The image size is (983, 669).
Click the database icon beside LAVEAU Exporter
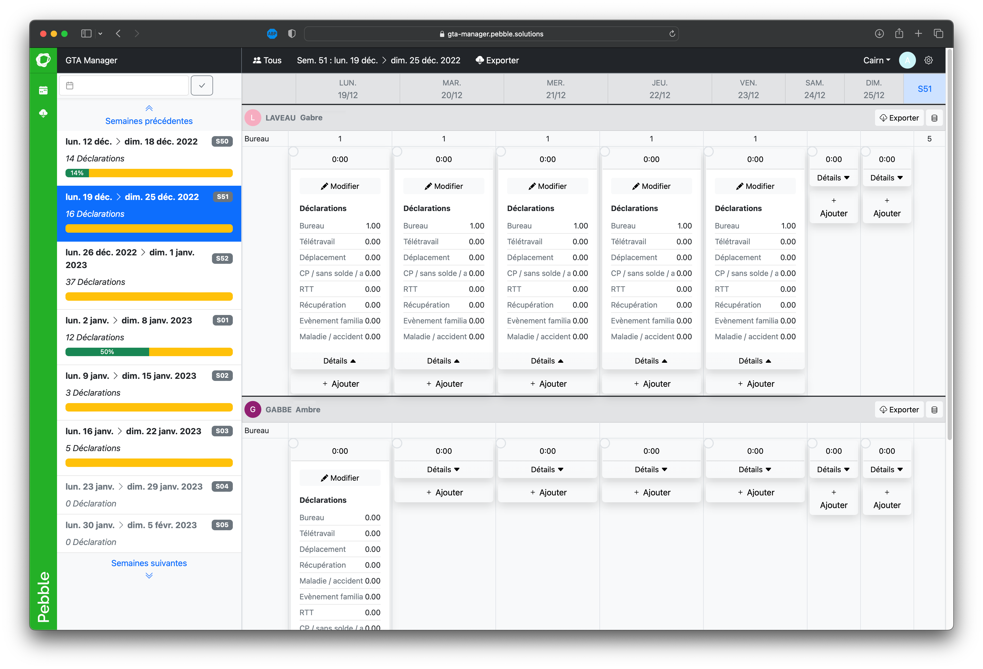click(934, 118)
